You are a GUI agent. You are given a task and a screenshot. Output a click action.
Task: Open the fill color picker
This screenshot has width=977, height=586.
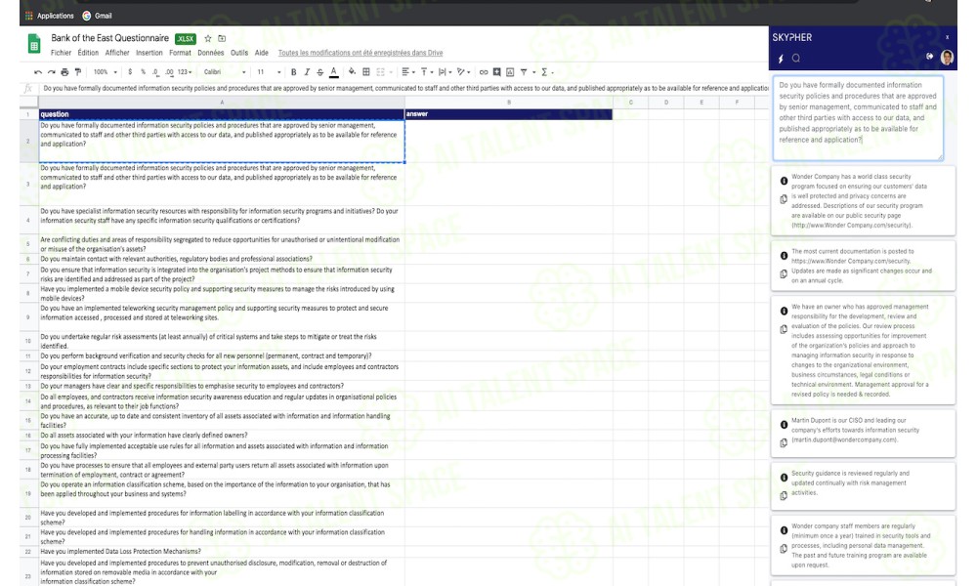pyautogui.click(x=352, y=72)
